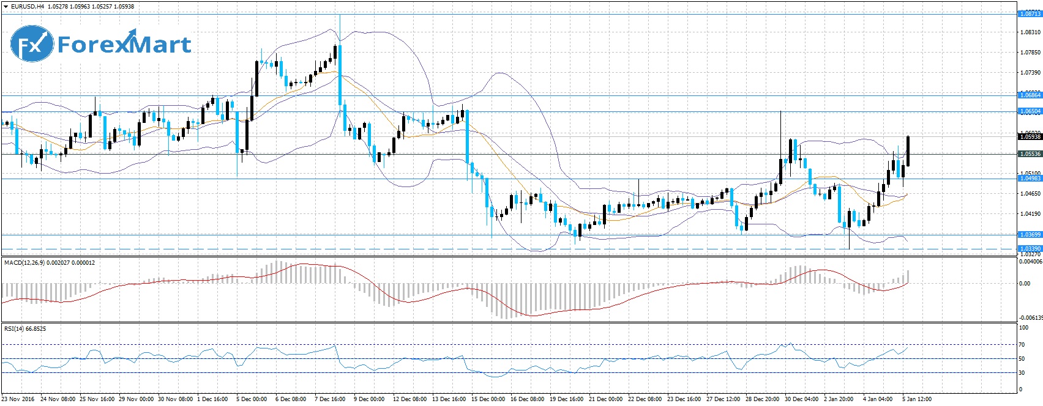
Task: Click the 5 Jan 12:00 time label
Action: point(918,399)
